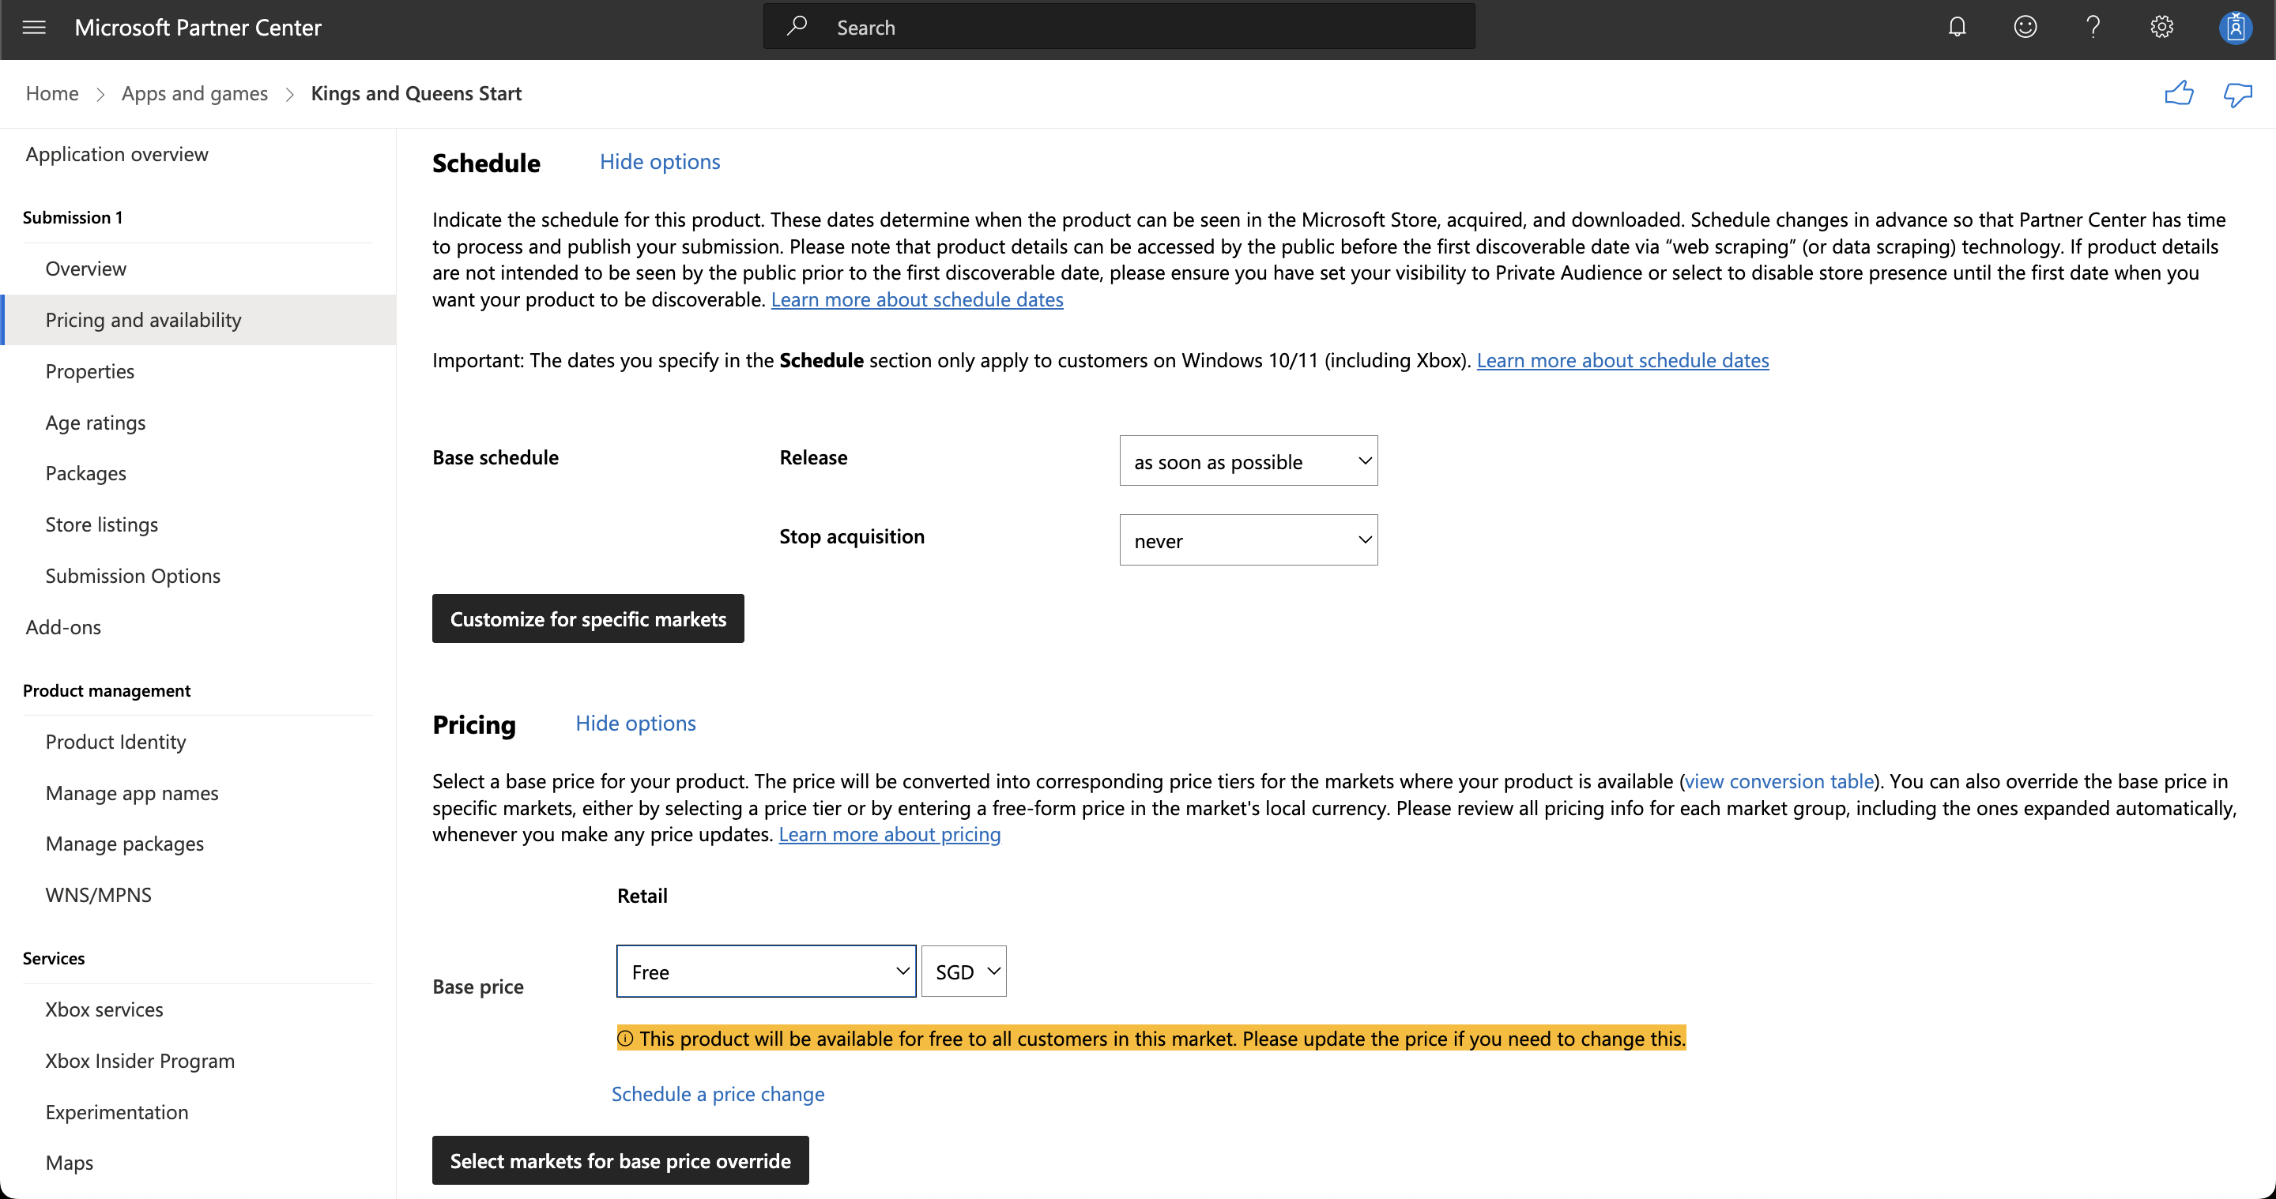Go to Properties in the sidebar
This screenshot has width=2276, height=1199.
click(89, 370)
